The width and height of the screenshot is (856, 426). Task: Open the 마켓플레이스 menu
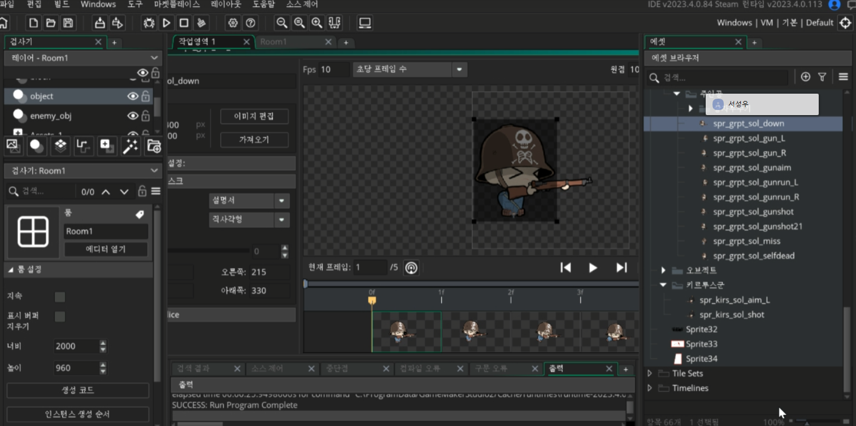pyautogui.click(x=176, y=5)
